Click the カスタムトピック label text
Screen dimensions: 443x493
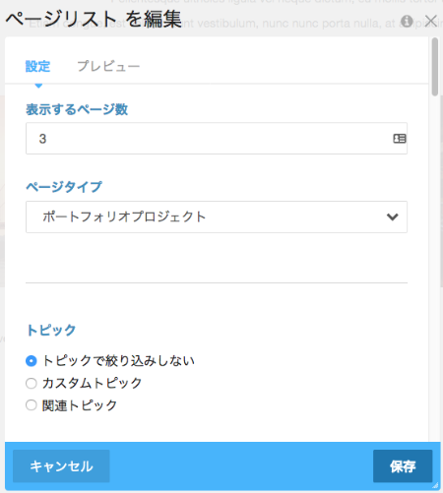[92, 383]
